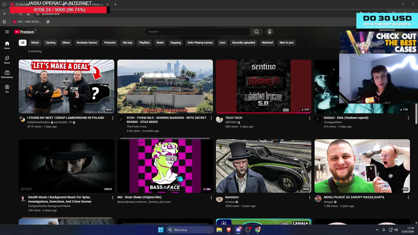Open options for Shining Mansion video

pos(211,118)
